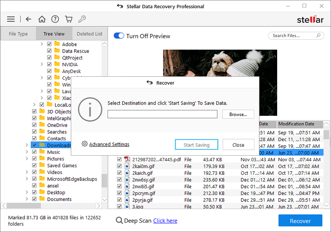Switch to the Tree View tab
The image size is (331, 232).
(x=54, y=34)
